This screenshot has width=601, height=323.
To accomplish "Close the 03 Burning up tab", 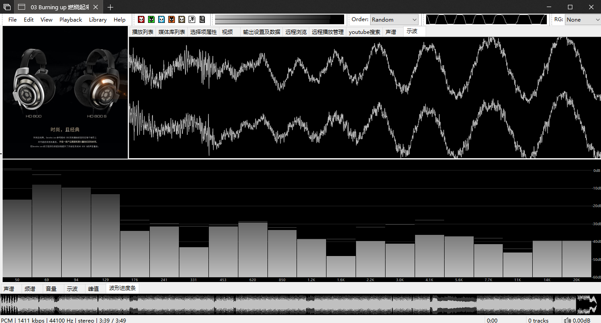I will (96, 7).
